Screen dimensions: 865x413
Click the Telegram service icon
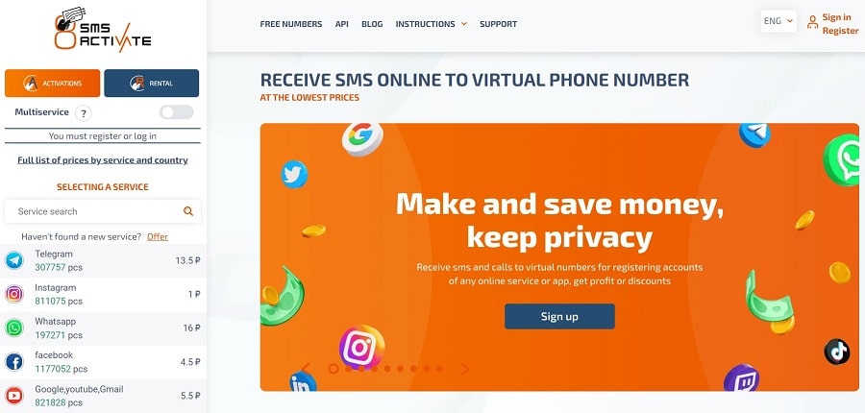[14, 260]
